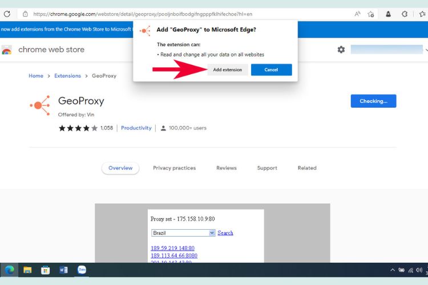This screenshot has height=285, width=428.
Task: Click the blurred account email field
Action: pos(387,50)
